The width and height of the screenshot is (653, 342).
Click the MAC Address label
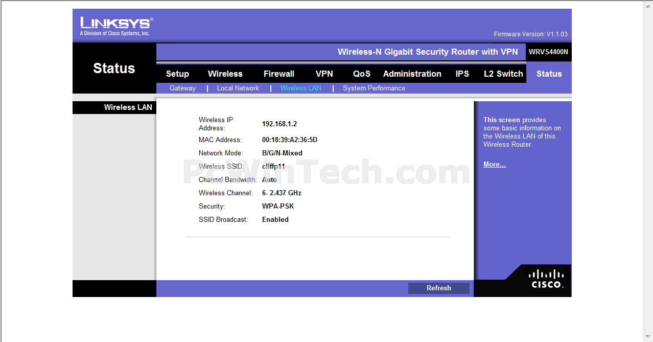click(220, 140)
